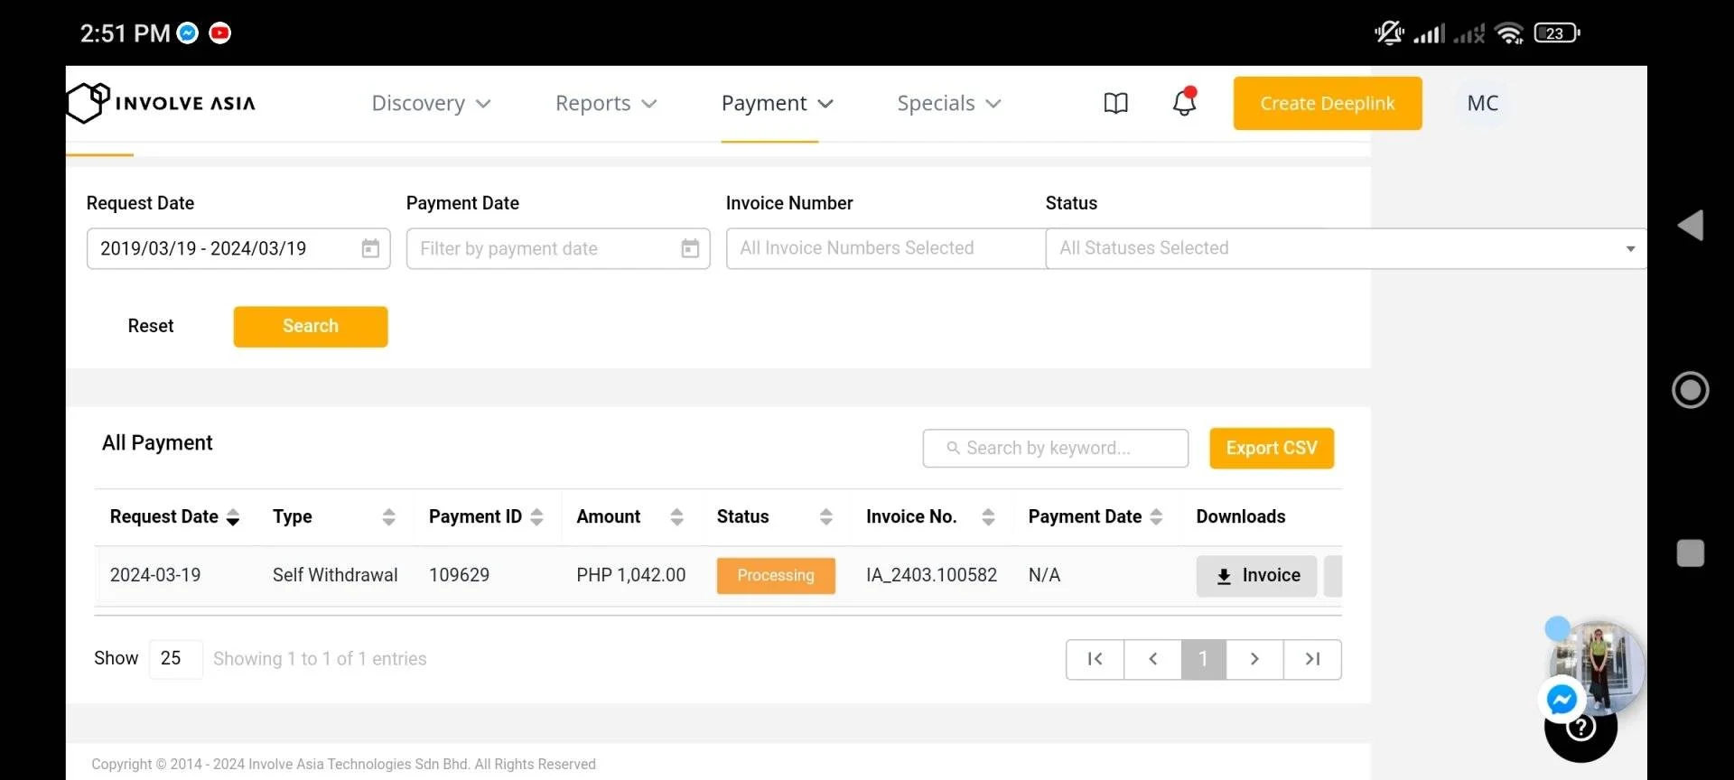Expand the Payment menu
The width and height of the screenshot is (1734, 780).
click(x=777, y=103)
